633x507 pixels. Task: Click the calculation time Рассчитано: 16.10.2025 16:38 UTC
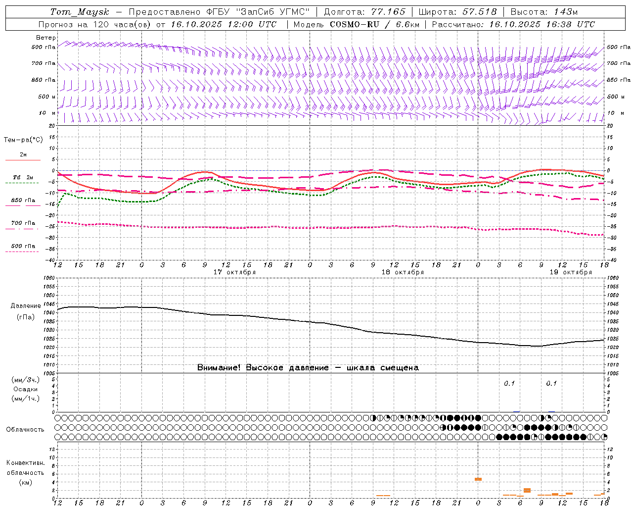pos(513,24)
